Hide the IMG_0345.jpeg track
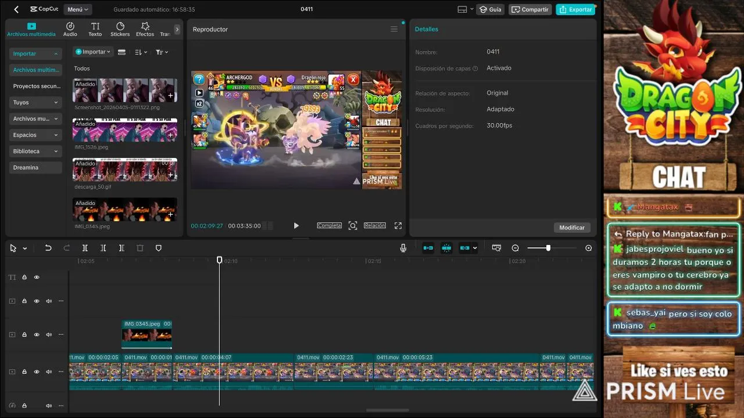The height and width of the screenshot is (418, 744). pyautogui.click(x=37, y=334)
